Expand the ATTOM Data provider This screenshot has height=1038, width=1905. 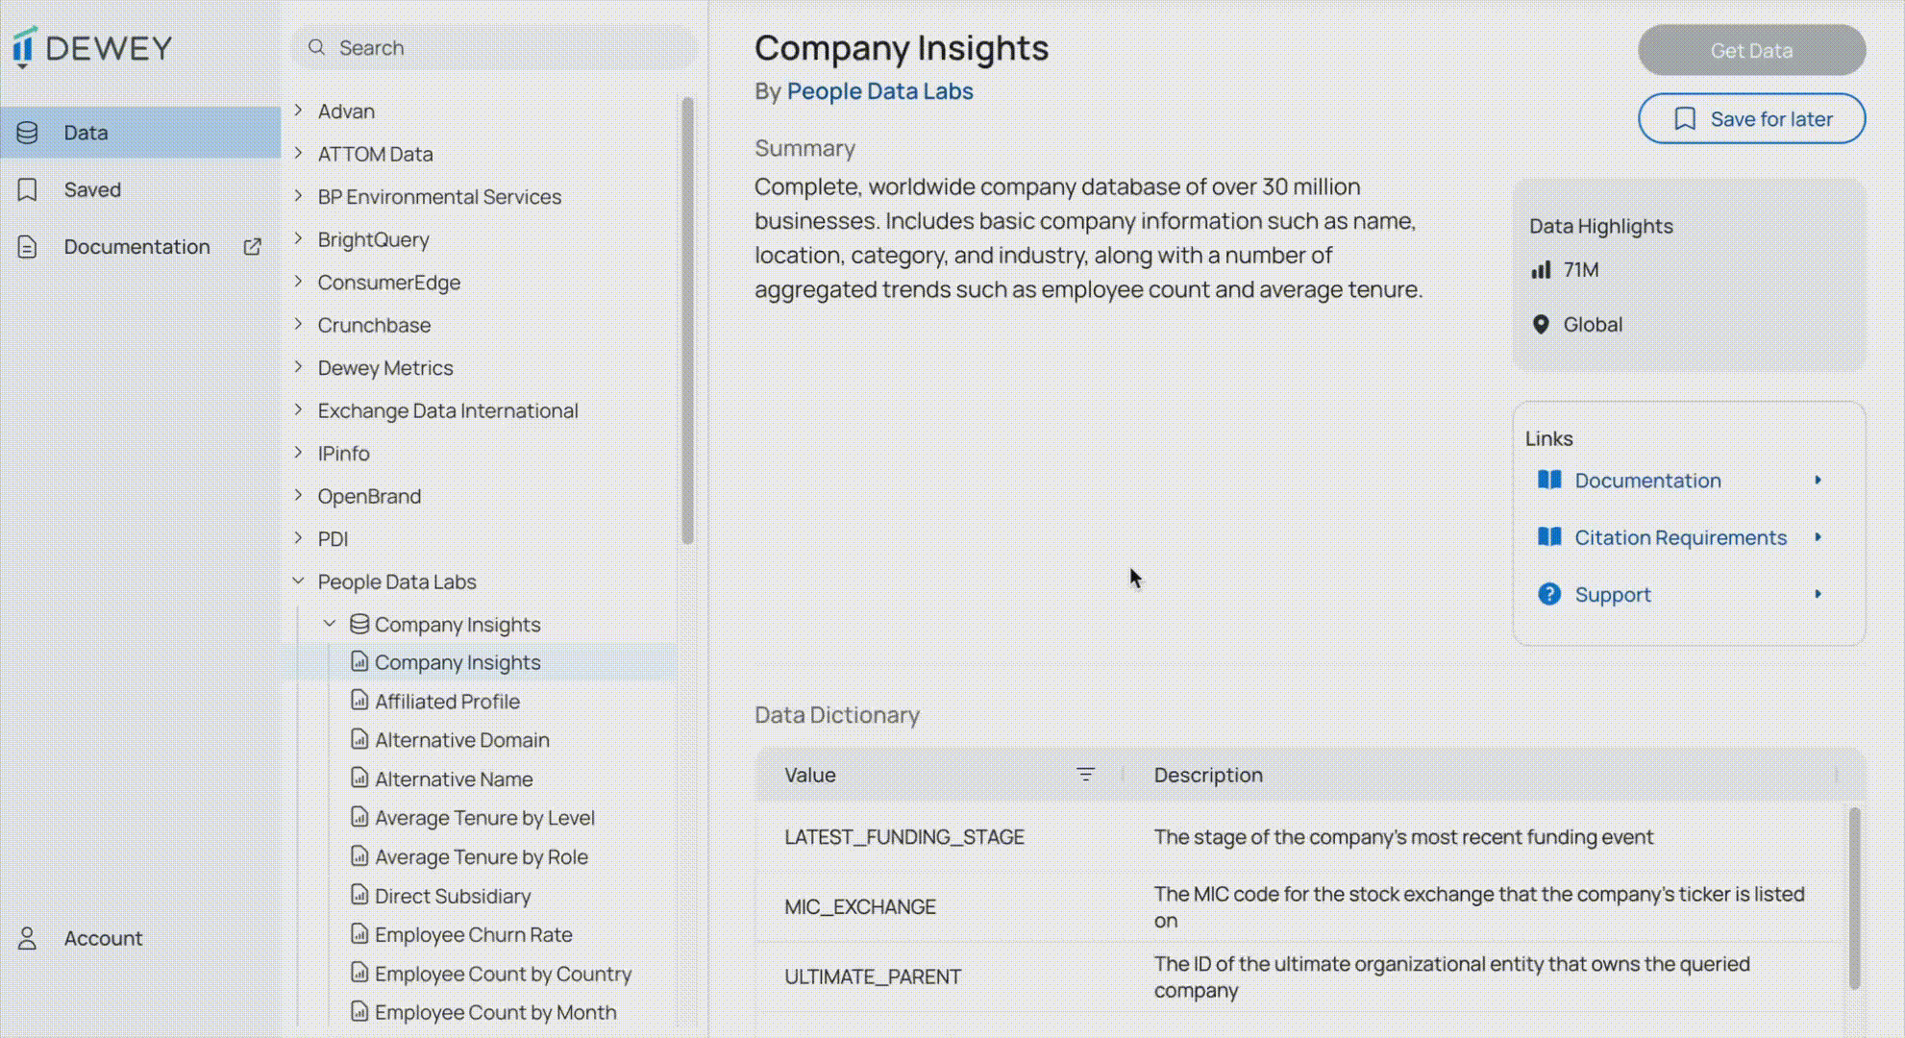tap(298, 153)
